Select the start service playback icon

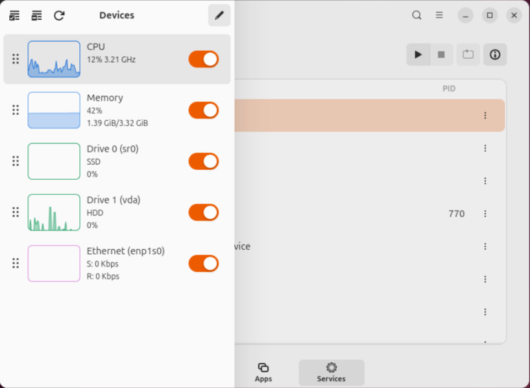point(418,54)
